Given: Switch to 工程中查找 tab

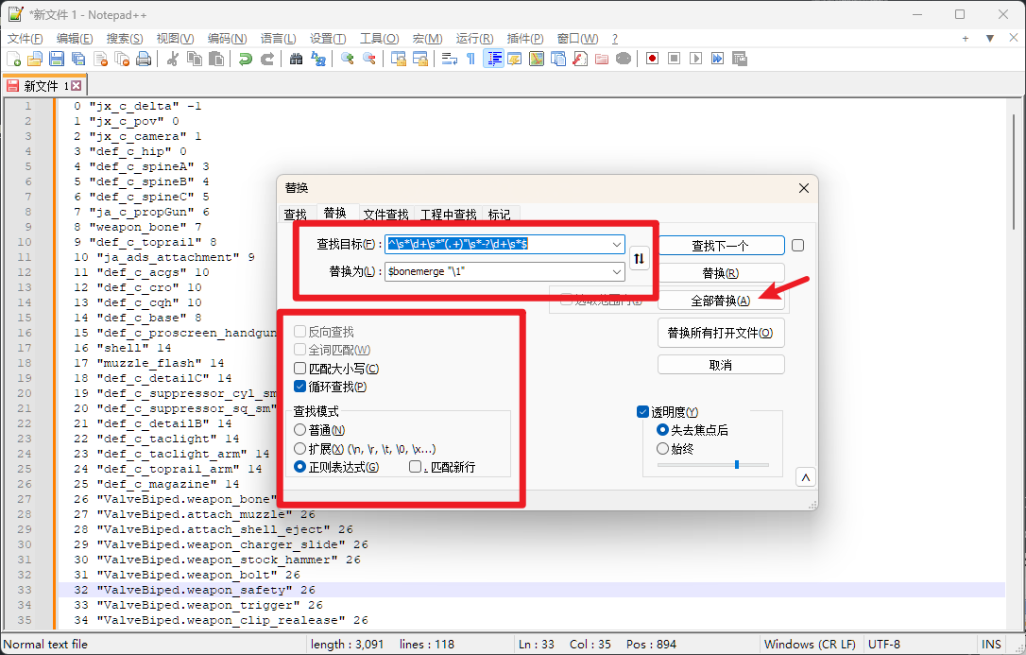Looking at the screenshot, I should (448, 214).
